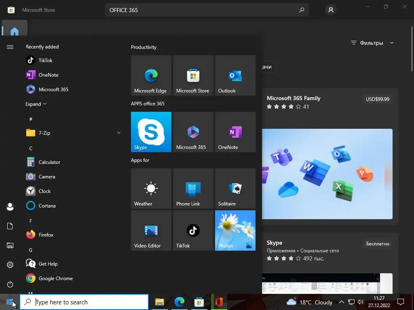
Task: Click the APPS office 365 group heading
Action: tap(148, 104)
